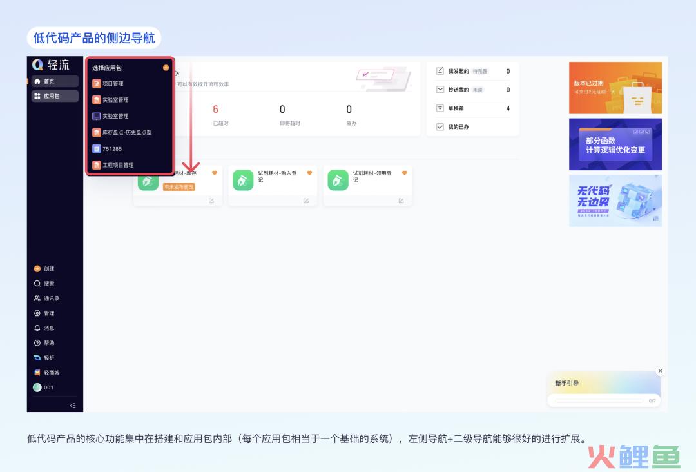Open the 部分函数计算逻辑优化变更 banner

click(x=615, y=144)
